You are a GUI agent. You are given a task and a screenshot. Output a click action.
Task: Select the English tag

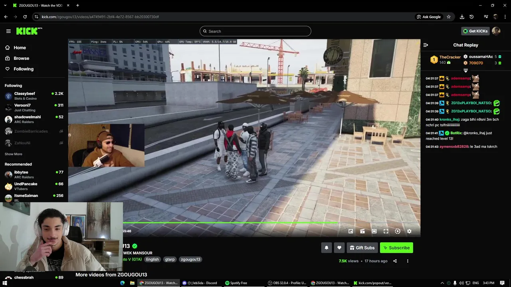152,259
